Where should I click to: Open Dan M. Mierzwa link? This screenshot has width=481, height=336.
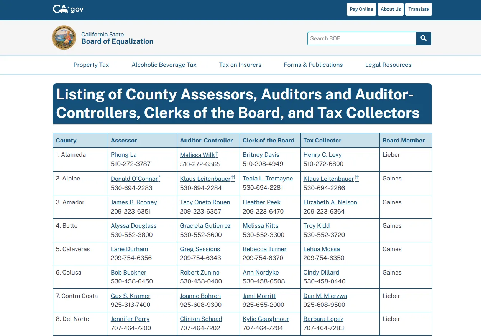(x=325, y=296)
